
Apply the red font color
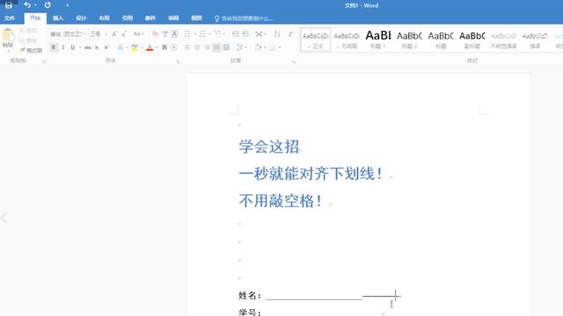[150, 47]
